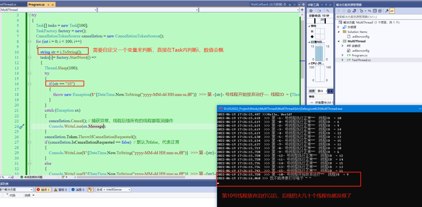Collapse the if block at line 16

(x=29, y=84)
